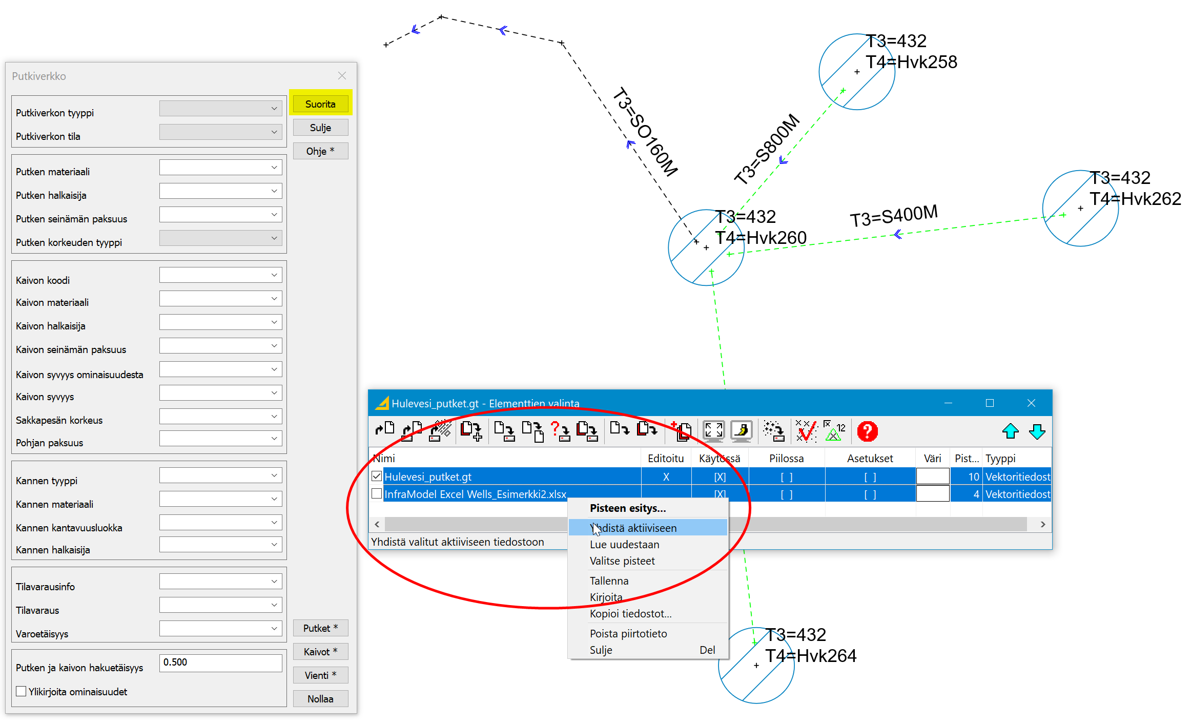Open the Kannen tyyppi dropdown
Screen dimensions: 1191x725
[x=274, y=475]
